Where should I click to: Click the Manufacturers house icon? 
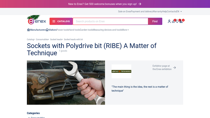pyautogui.click(x=28, y=30)
